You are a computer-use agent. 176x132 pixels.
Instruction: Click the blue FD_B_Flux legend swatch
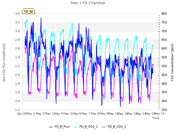tap(51, 127)
